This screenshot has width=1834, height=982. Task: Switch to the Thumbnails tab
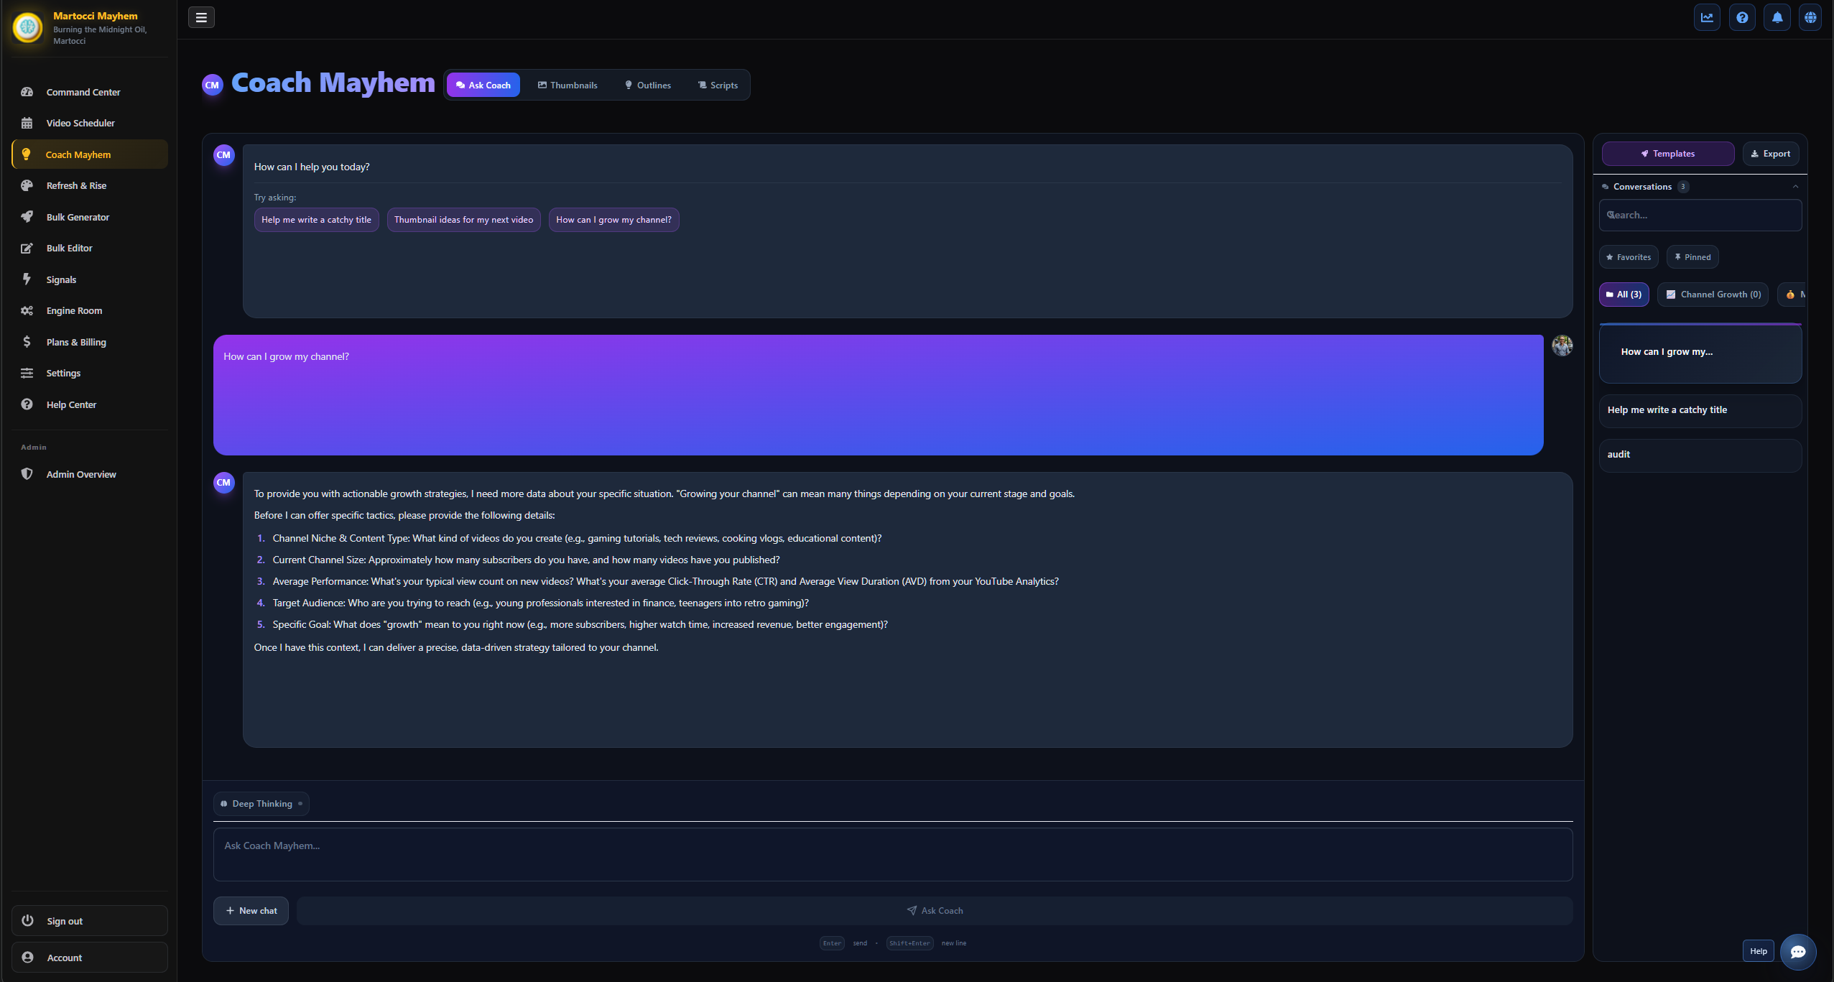pos(567,85)
